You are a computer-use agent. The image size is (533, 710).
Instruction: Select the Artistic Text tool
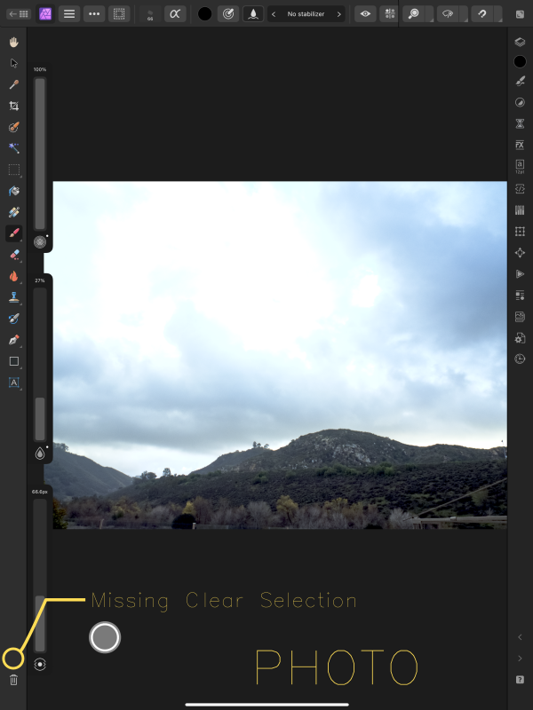coord(13,383)
